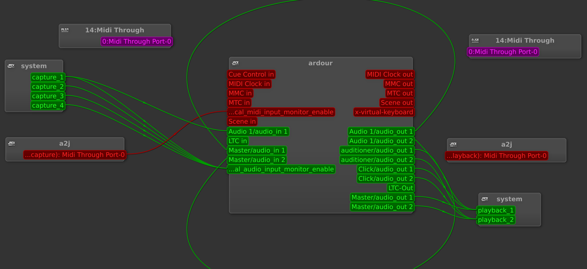Click the MIDI Clock out port

390,74
